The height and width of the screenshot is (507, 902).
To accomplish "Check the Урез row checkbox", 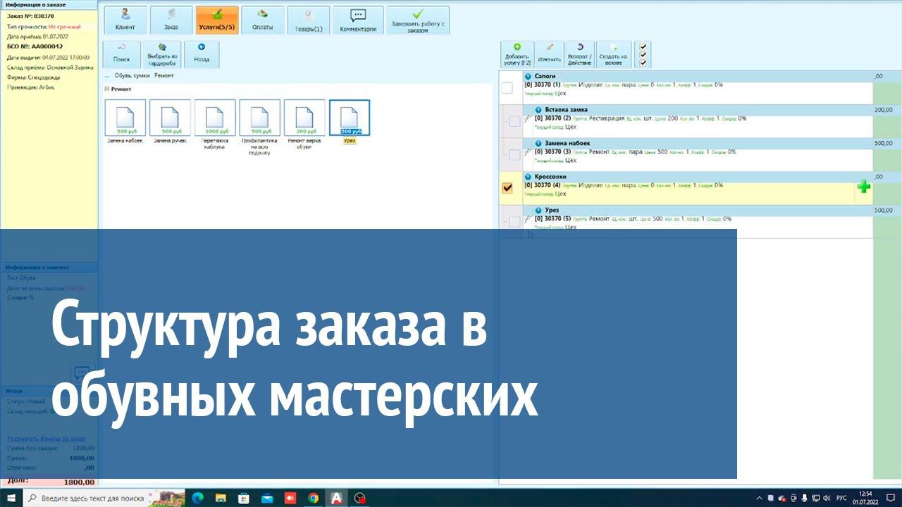I will pos(514,221).
